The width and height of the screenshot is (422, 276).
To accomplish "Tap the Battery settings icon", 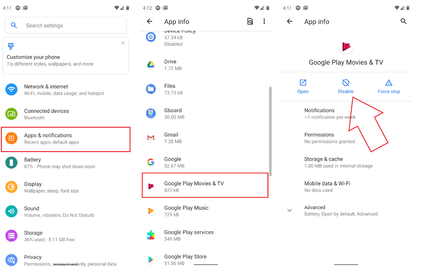I will pos(11,163).
